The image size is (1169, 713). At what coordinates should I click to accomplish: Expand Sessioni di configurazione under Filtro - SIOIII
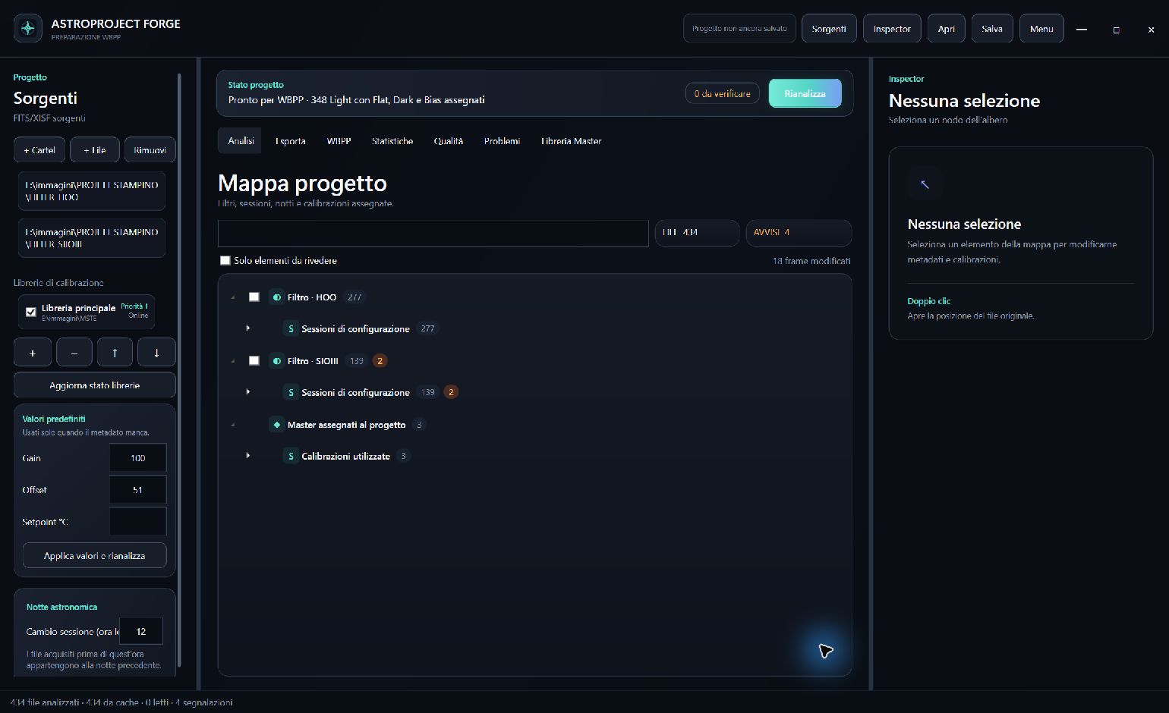pyautogui.click(x=248, y=392)
